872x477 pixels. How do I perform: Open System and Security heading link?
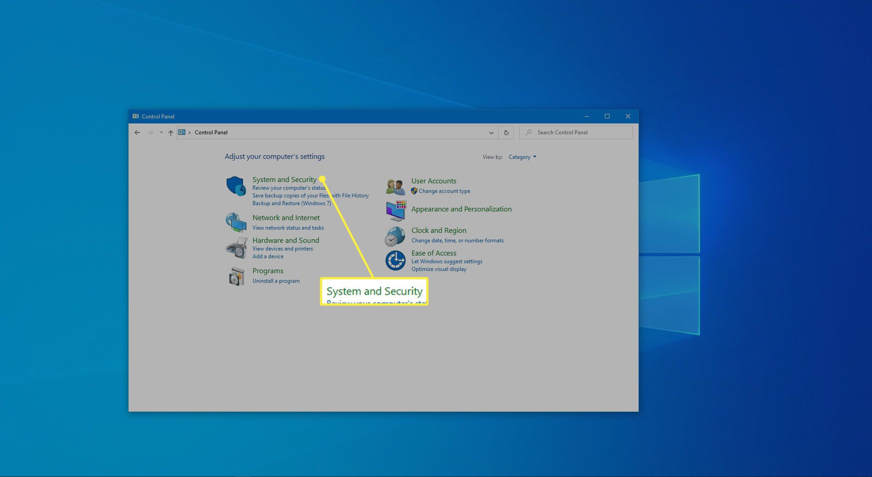284,179
